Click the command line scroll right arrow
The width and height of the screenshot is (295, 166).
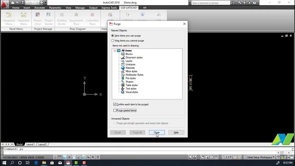click(x=289, y=153)
